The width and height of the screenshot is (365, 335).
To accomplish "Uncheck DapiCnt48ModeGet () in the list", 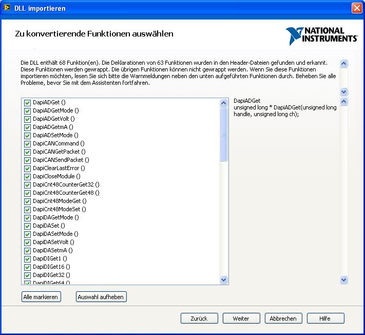I will (x=28, y=201).
